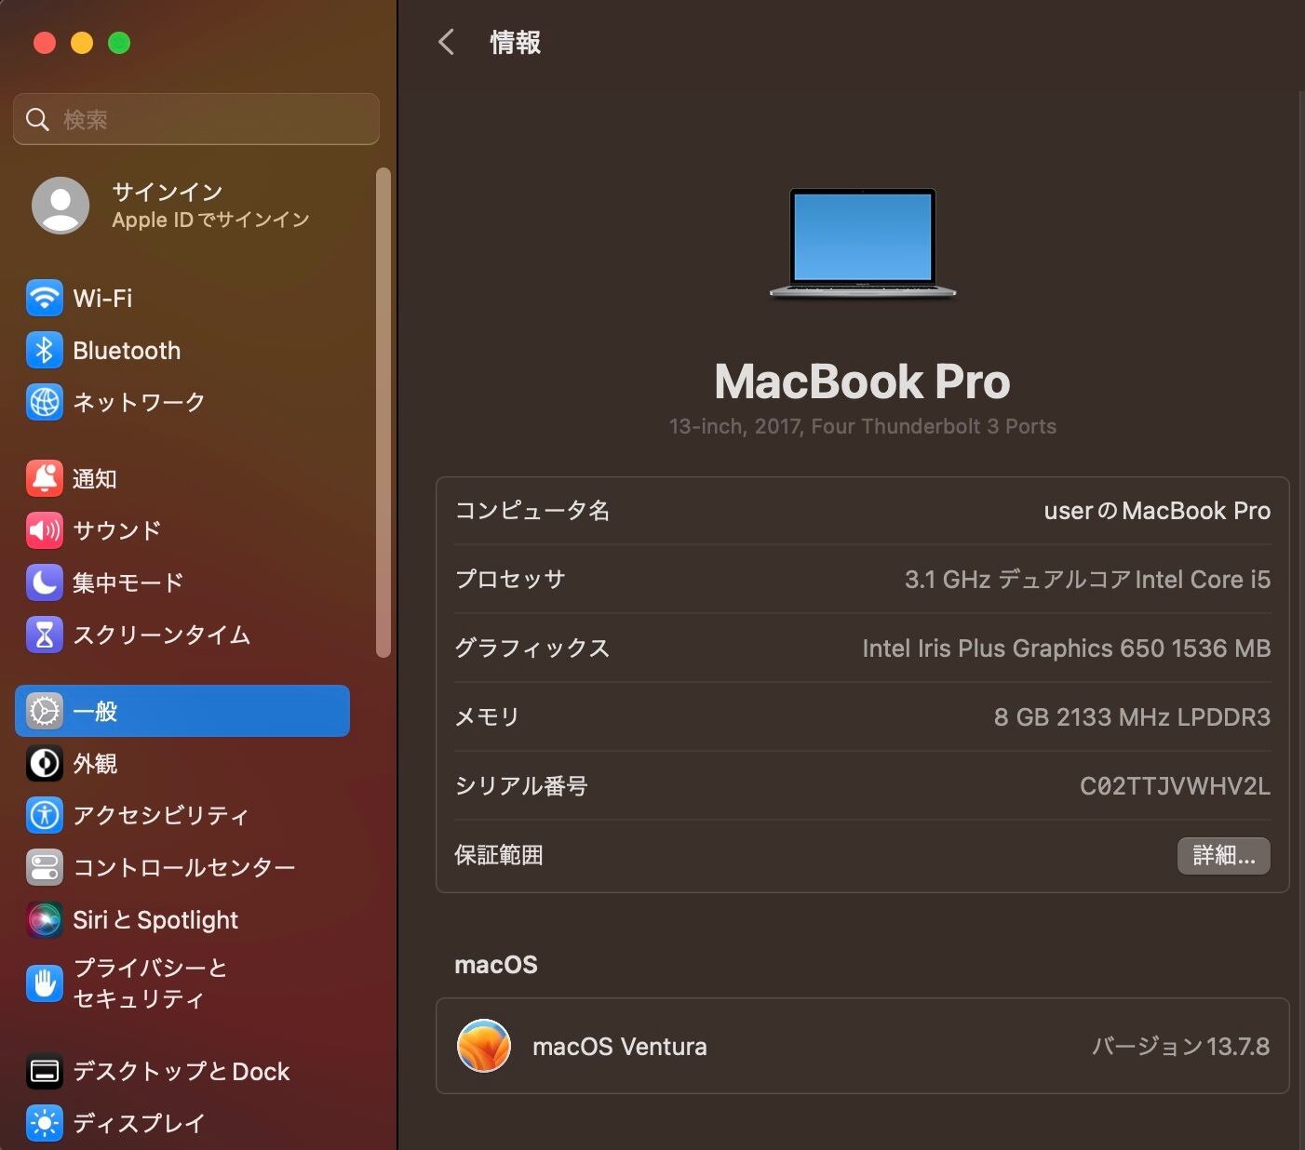This screenshot has height=1150, width=1305.
Task: Click the macOS Ventura name label
Action: pyautogui.click(x=620, y=1047)
